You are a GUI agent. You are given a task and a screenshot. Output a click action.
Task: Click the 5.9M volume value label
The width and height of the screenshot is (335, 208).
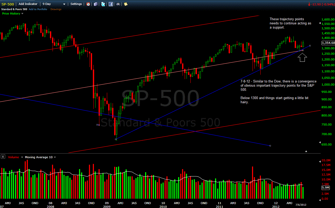click(326, 188)
